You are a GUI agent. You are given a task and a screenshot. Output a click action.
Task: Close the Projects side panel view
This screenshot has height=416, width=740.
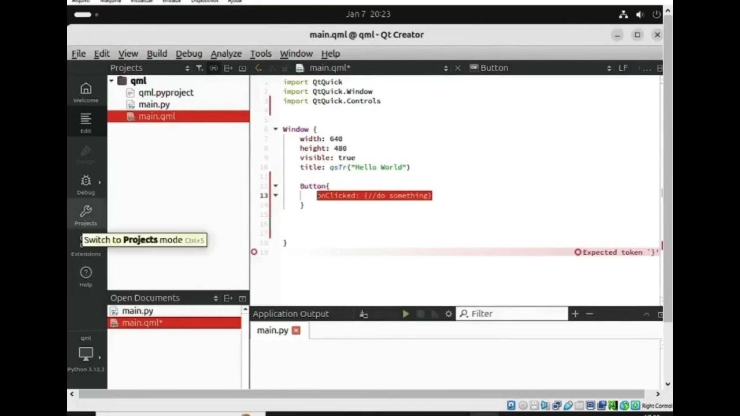242,68
